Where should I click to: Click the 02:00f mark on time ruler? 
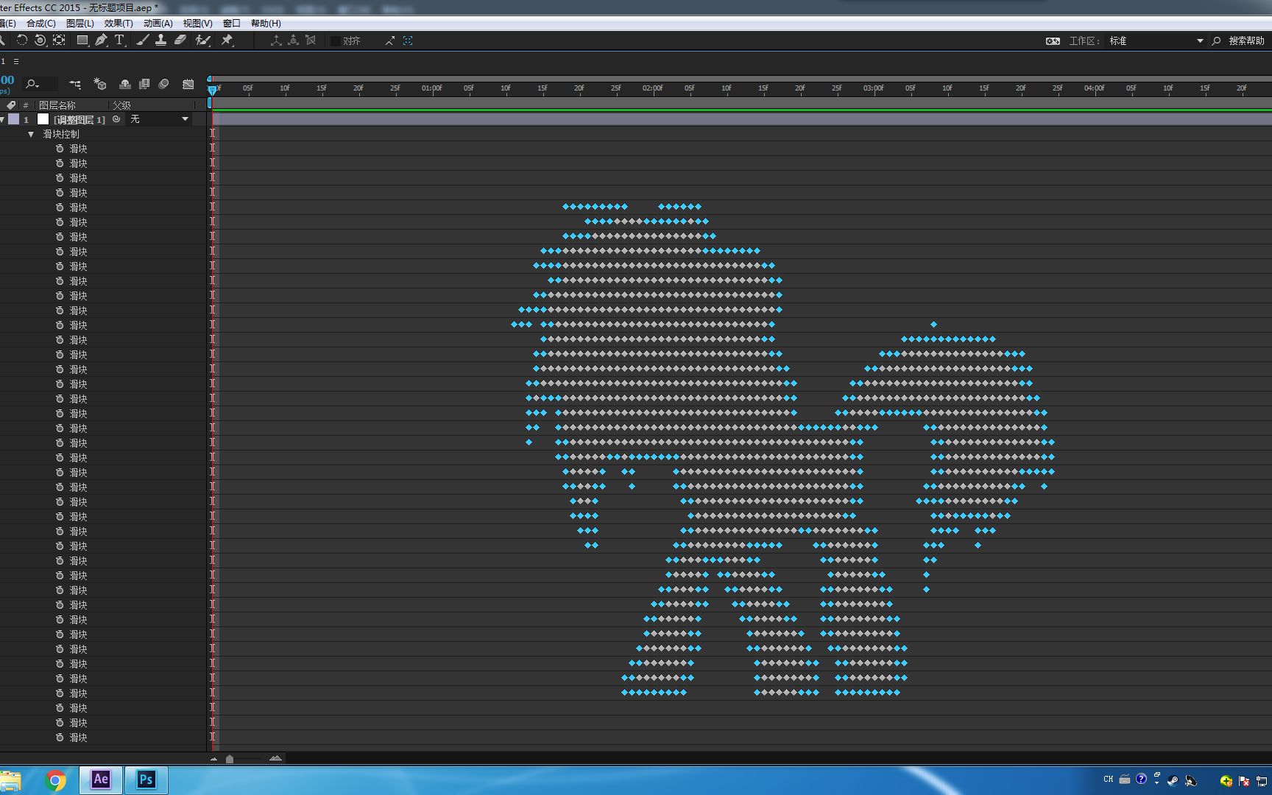[x=652, y=88]
